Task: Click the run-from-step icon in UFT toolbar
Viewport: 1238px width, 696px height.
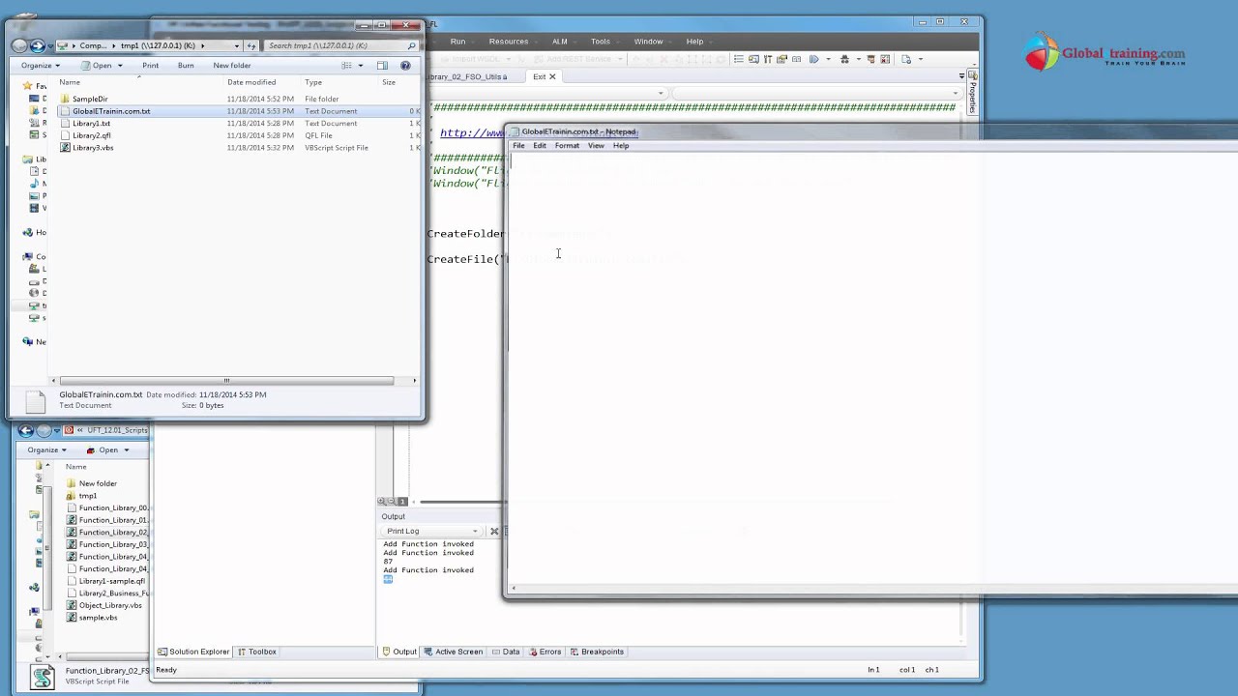Action: (813, 59)
